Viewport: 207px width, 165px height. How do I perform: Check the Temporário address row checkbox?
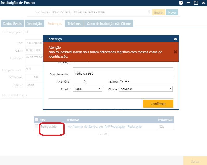(37, 126)
